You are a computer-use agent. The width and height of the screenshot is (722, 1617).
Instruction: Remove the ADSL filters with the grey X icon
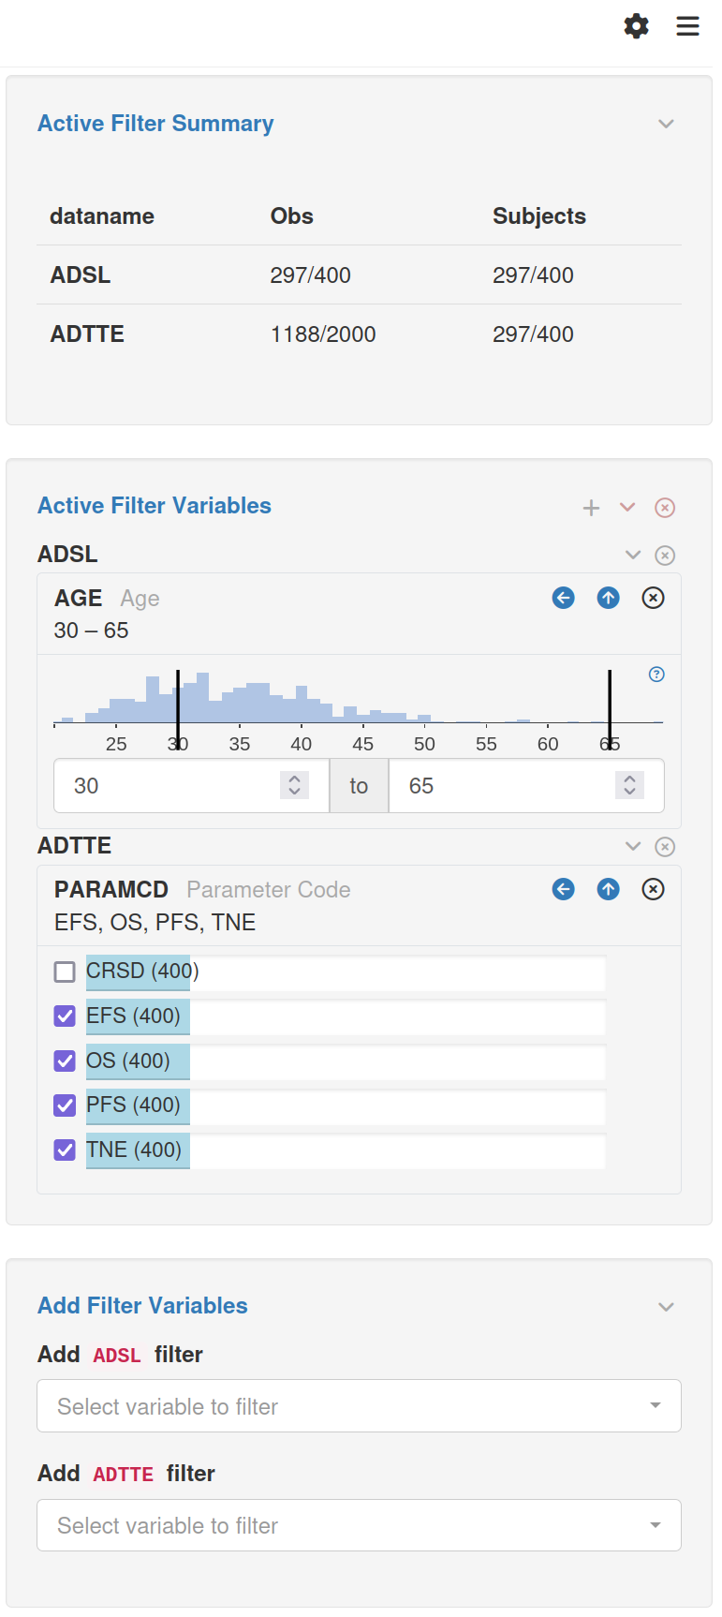click(665, 556)
